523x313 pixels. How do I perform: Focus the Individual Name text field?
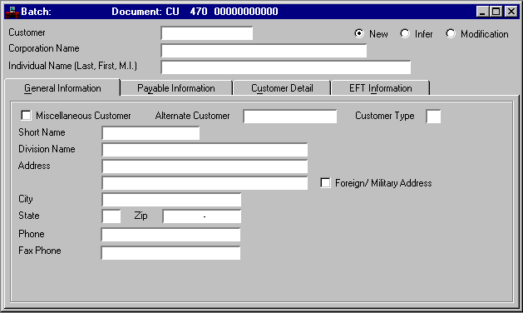tap(286, 67)
